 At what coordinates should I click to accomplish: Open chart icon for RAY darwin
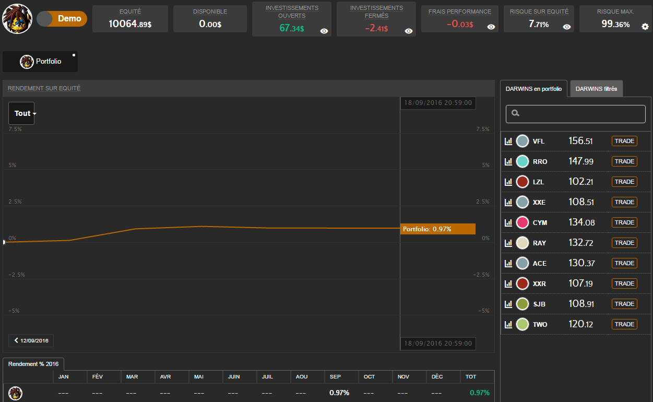508,243
